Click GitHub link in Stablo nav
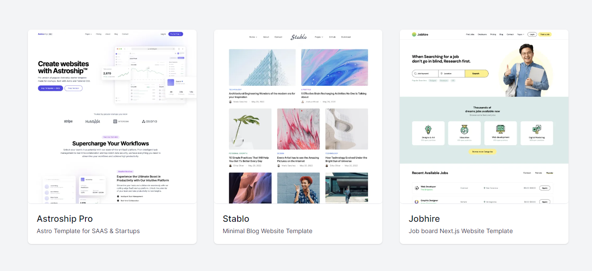This screenshot has width=592, height=271. pos(332,37)
